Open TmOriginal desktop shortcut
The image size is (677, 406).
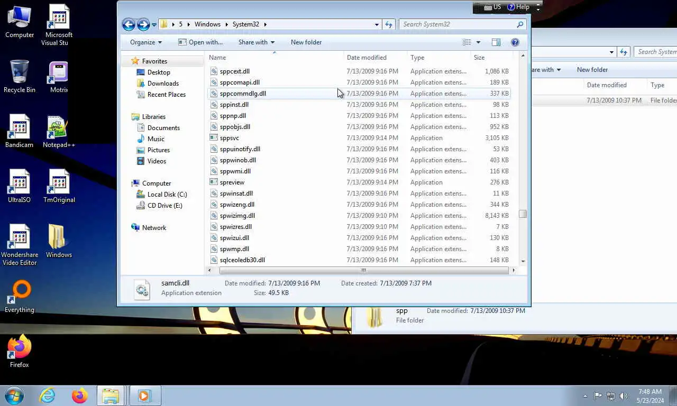click(59, 187)
